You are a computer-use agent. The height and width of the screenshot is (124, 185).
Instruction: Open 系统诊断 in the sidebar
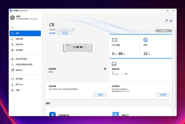pos(25,44)
